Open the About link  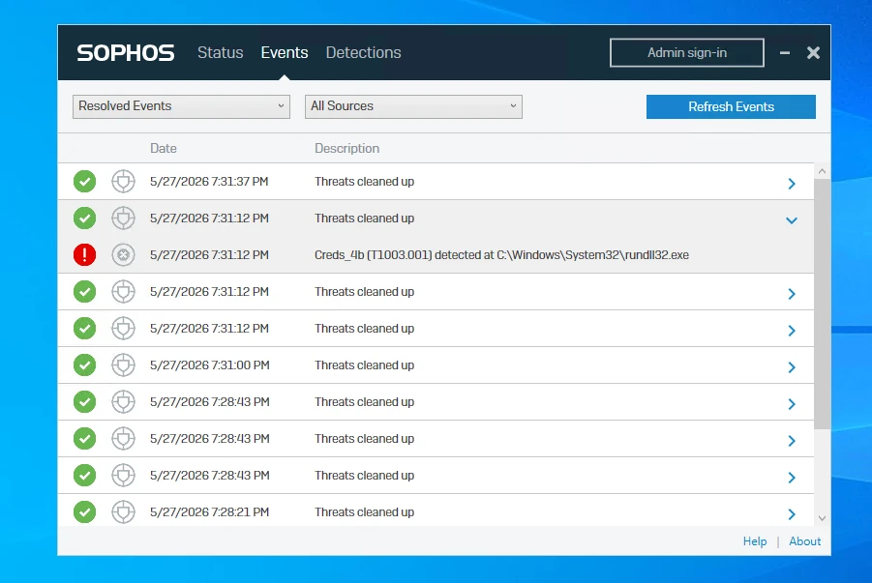pos(804,541)
